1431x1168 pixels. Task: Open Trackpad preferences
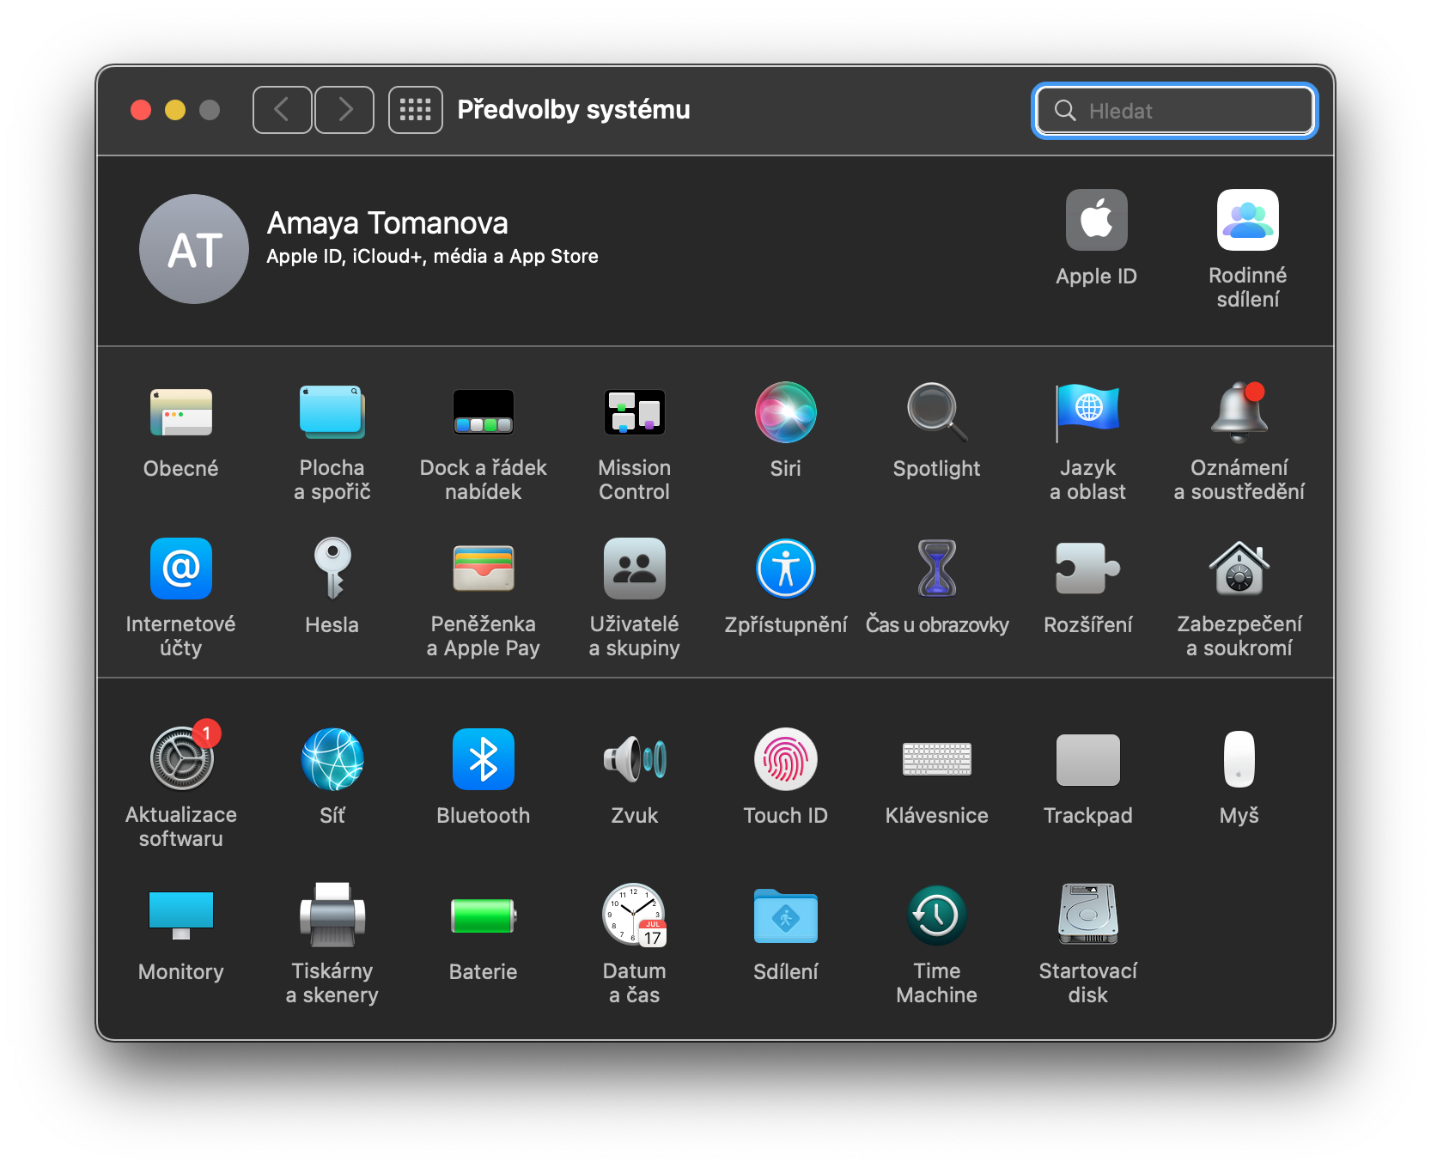[1088, 759]
